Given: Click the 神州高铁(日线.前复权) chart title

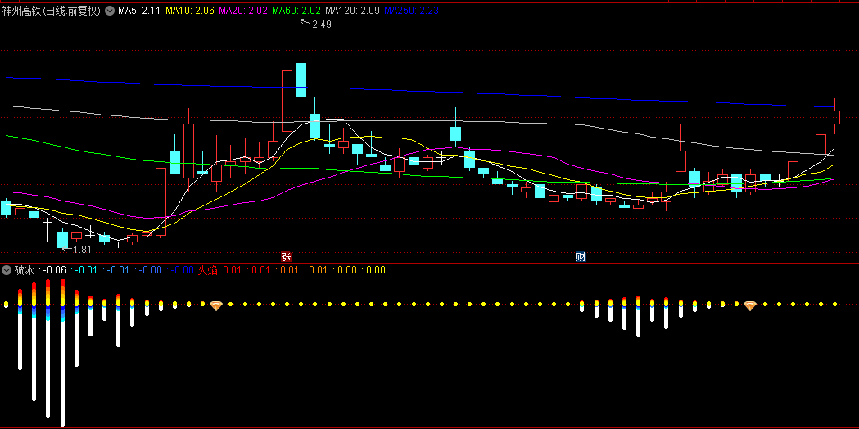Looking at the screenshot, I should [x=52, y=11].
